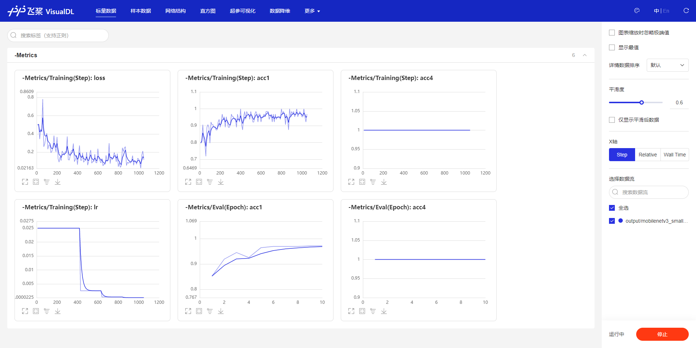The image size is (696, 348).
Task: Select Step as X-axis
Action: point(622,155)
